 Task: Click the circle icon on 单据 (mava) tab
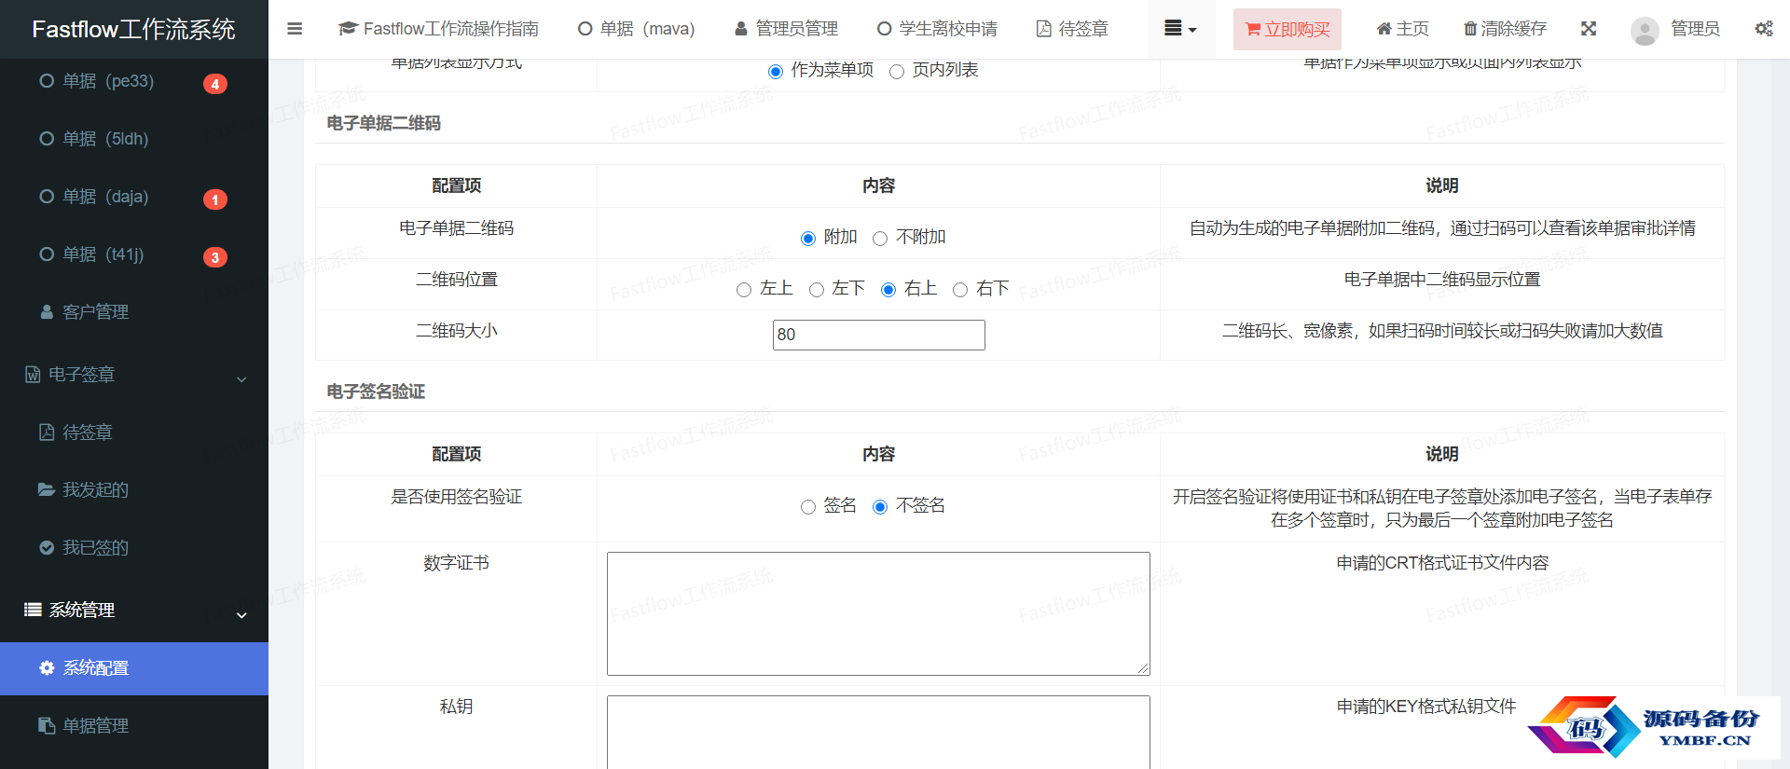pos(585,29)
